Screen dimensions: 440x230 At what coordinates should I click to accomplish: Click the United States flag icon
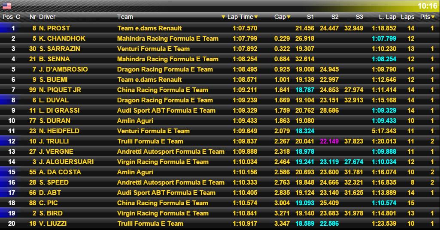pyautogui.click(x=7, y=6)
